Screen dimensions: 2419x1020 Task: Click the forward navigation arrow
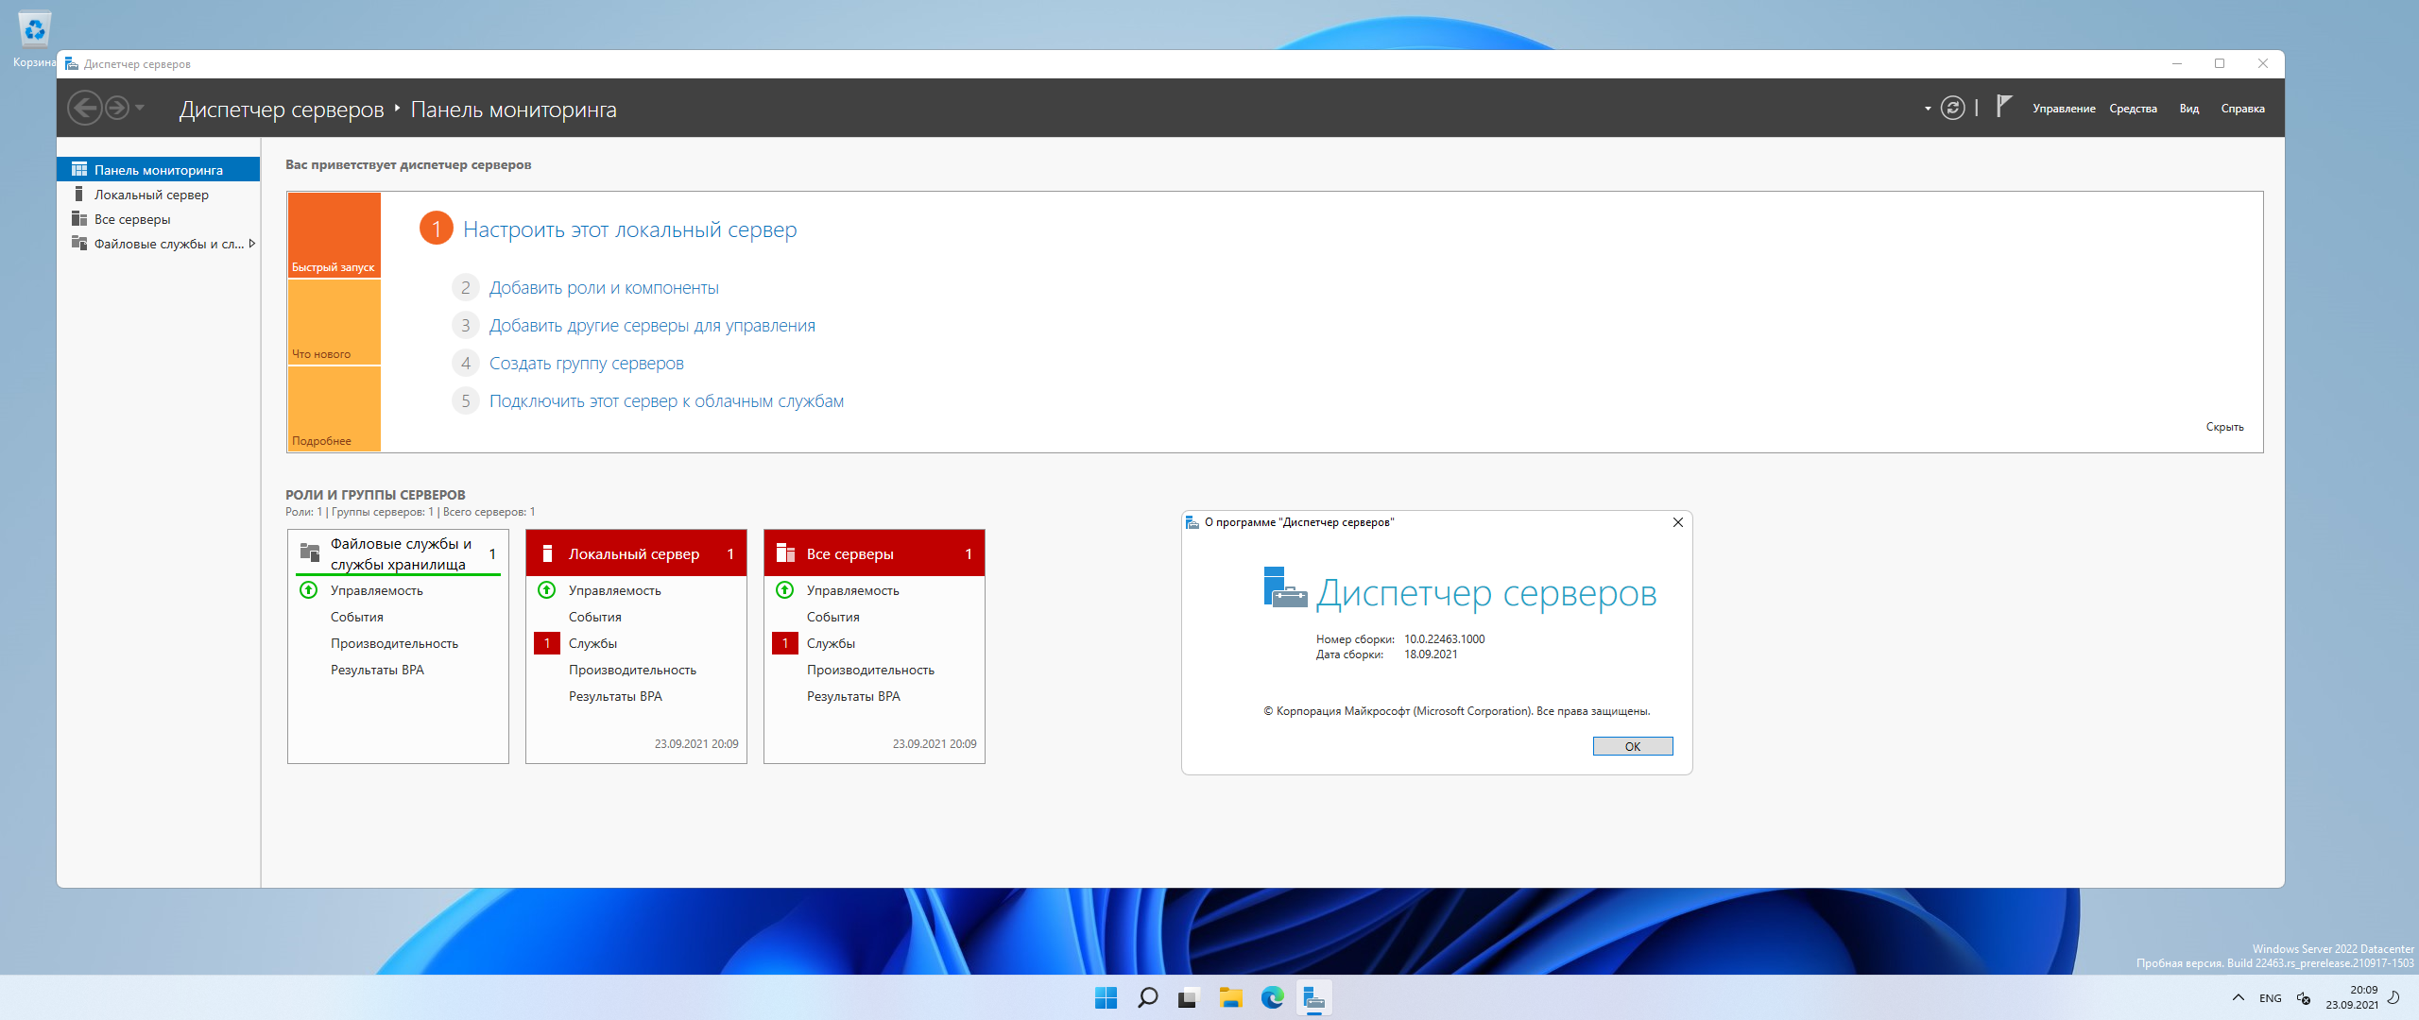[x=116, y=109]
